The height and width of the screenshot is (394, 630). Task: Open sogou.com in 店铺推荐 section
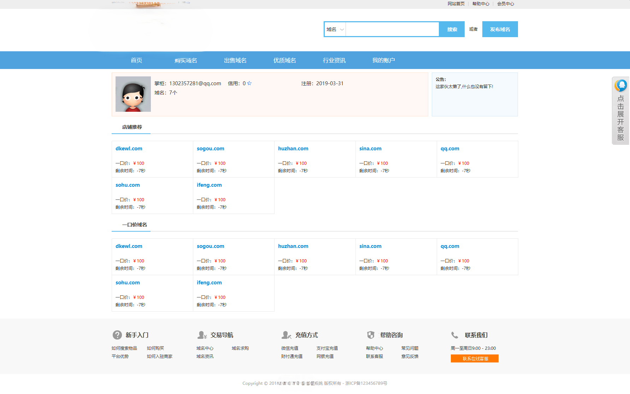pos(211,149)
